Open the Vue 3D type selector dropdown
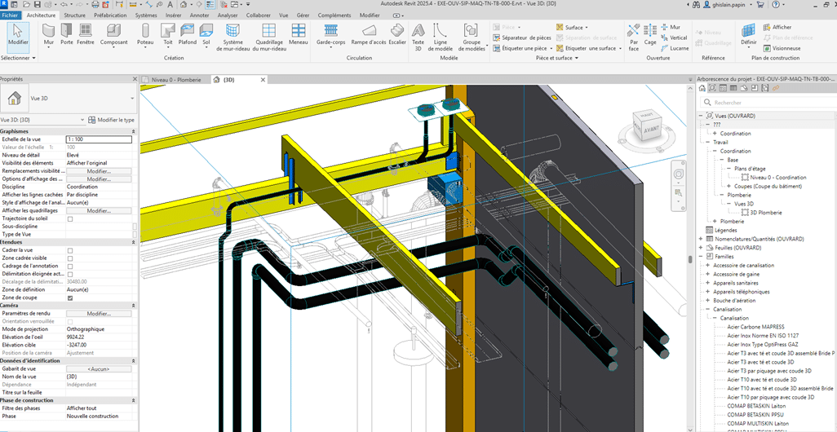 click(132, 99)
